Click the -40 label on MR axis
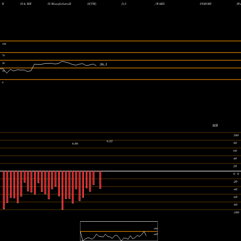The height and width of the screenshot is (241, 241). (x=235, y=189)
